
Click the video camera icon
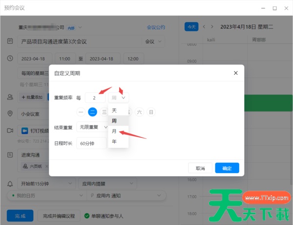10,131
